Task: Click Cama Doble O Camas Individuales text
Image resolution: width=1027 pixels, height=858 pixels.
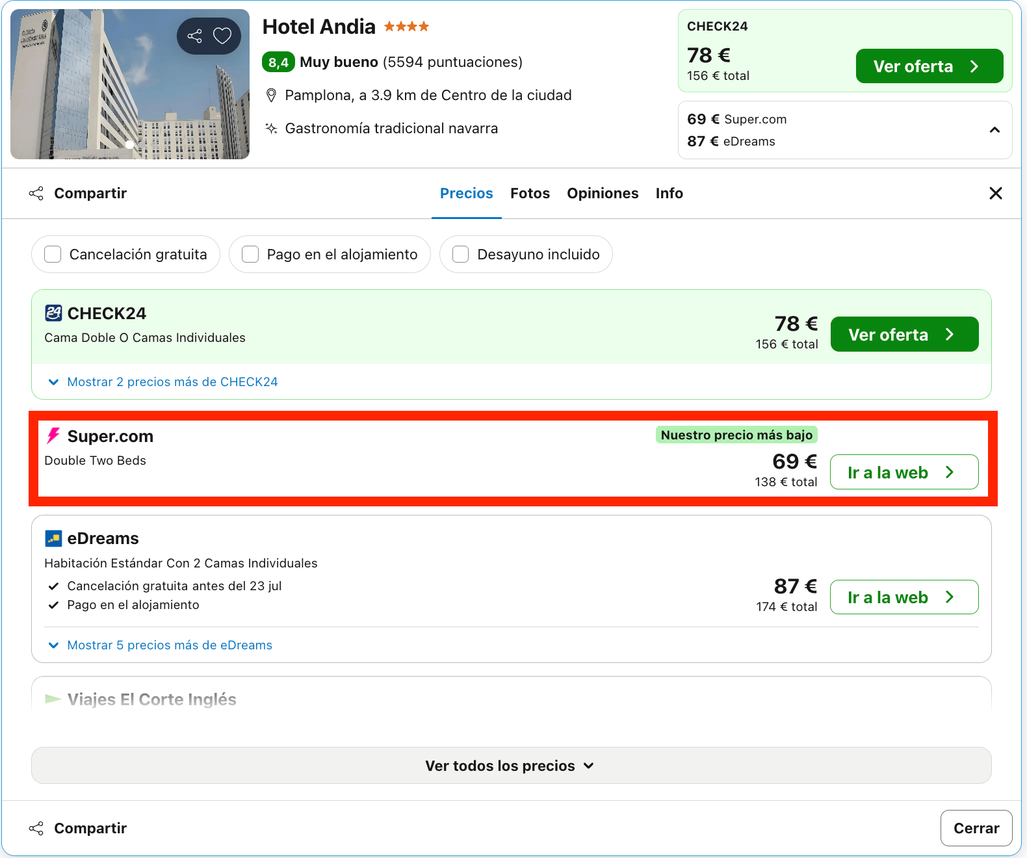Action: point(145,337)
